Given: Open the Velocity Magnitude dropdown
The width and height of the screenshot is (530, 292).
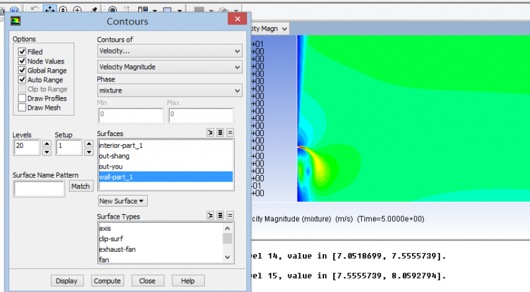Looking at the screenshot, I should (x=170, y=67).
